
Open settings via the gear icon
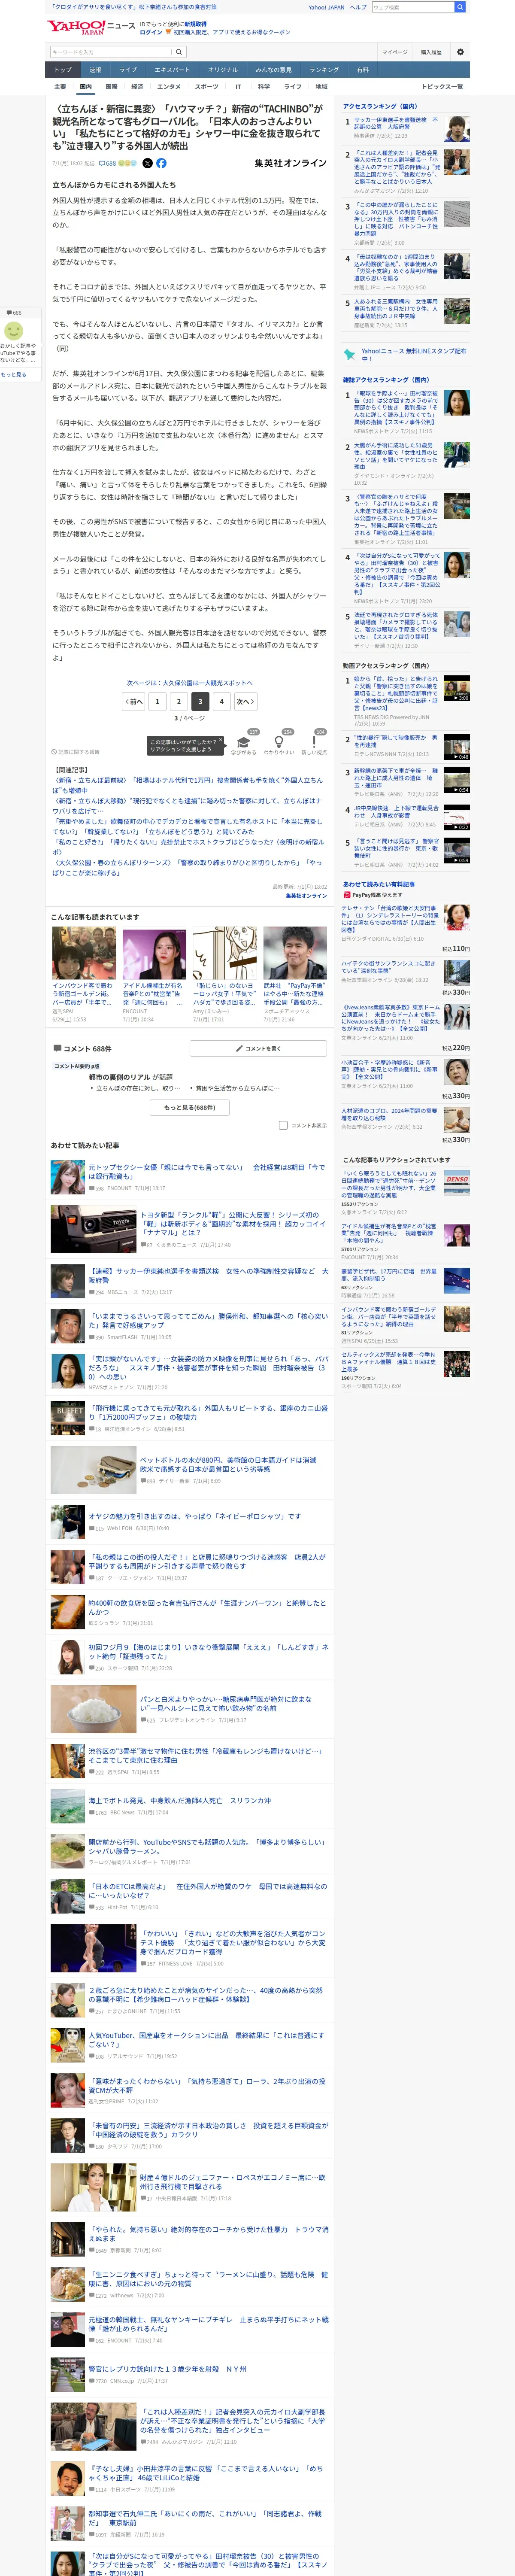(x=460, y=52)
